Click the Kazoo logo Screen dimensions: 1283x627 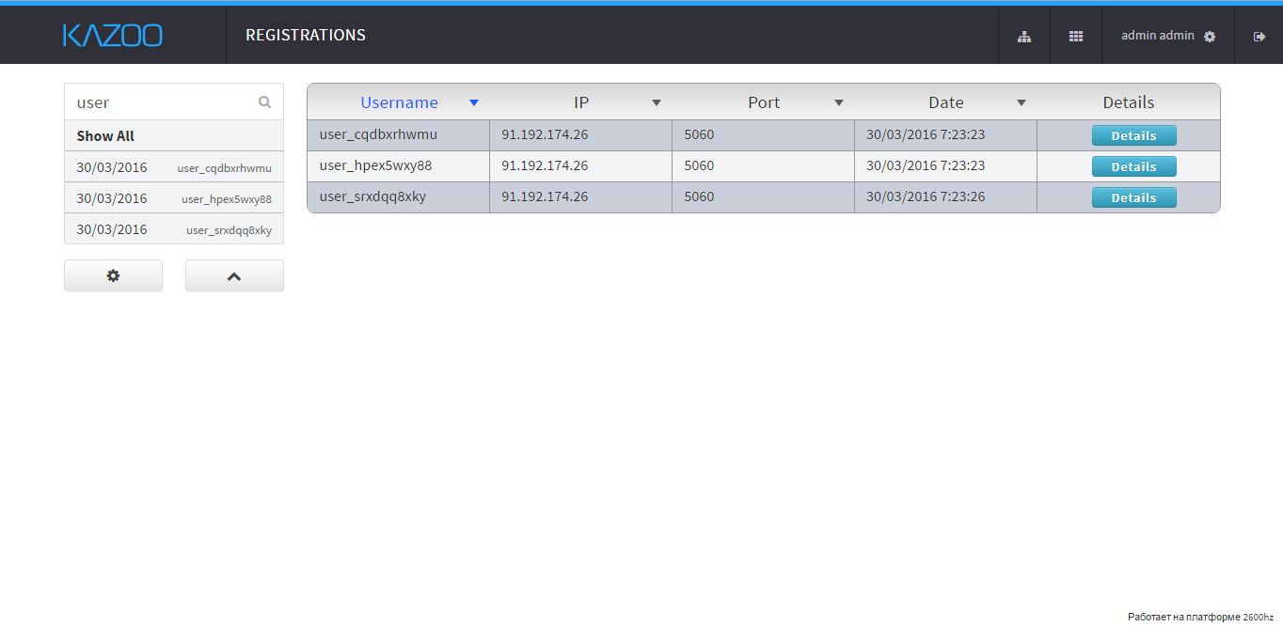113,36
